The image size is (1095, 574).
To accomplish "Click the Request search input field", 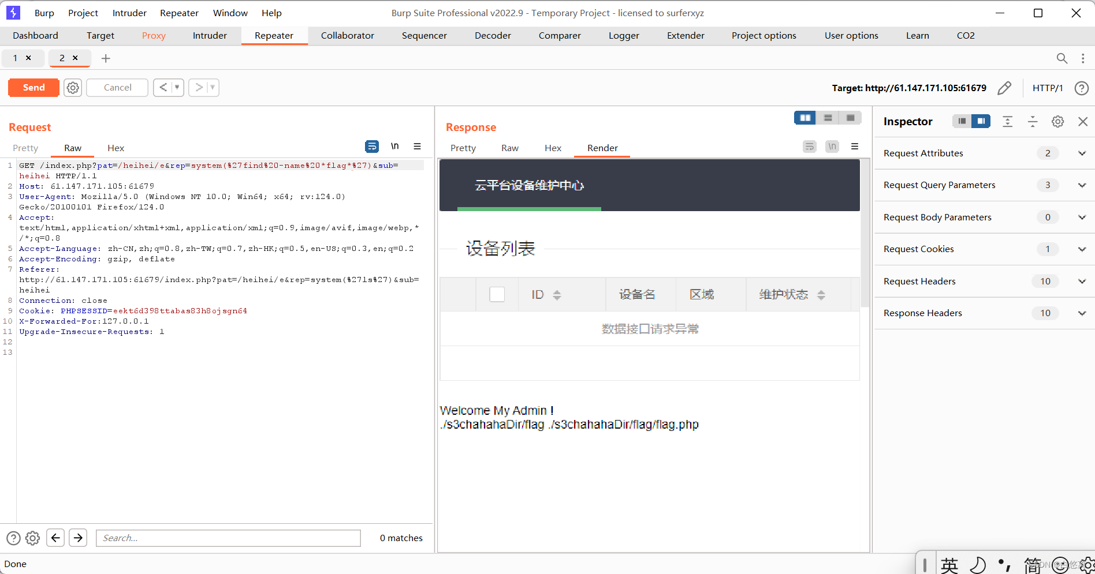I will [x=228, y=538].
